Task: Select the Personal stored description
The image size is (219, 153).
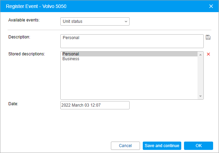Action: [71, 54]
